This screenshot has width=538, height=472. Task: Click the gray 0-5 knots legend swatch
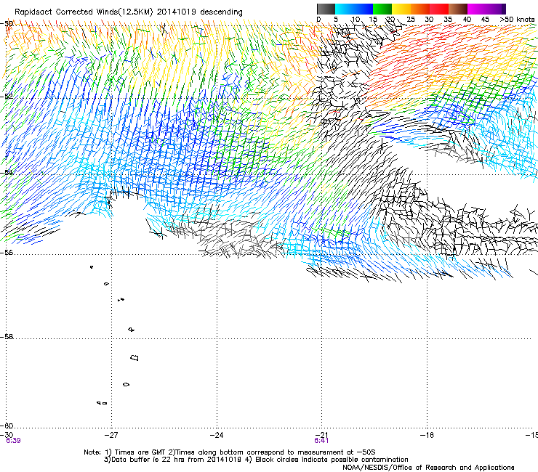click(x=326, y=9)
